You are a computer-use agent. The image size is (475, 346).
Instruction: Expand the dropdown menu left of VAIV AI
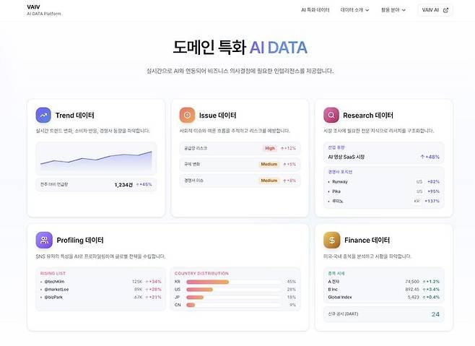pos(393,10)
